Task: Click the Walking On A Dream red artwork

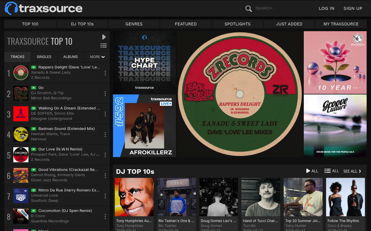Action: point(21,114)
